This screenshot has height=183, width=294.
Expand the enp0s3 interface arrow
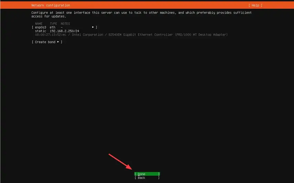tap(93, 27)
